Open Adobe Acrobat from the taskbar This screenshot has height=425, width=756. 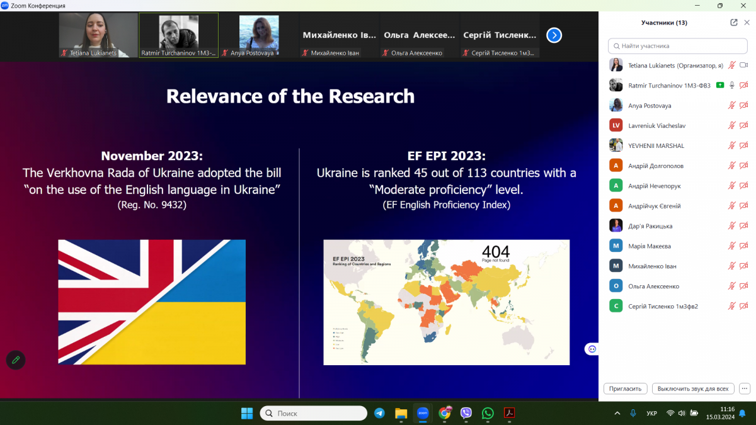pos(509,413)
